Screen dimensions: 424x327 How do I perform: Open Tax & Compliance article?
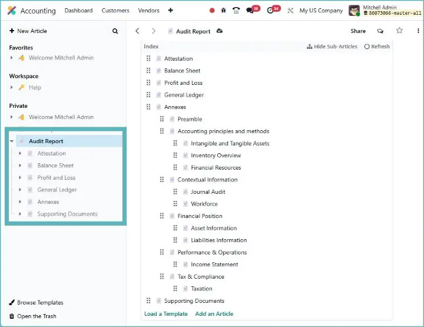tap(201, 276)
